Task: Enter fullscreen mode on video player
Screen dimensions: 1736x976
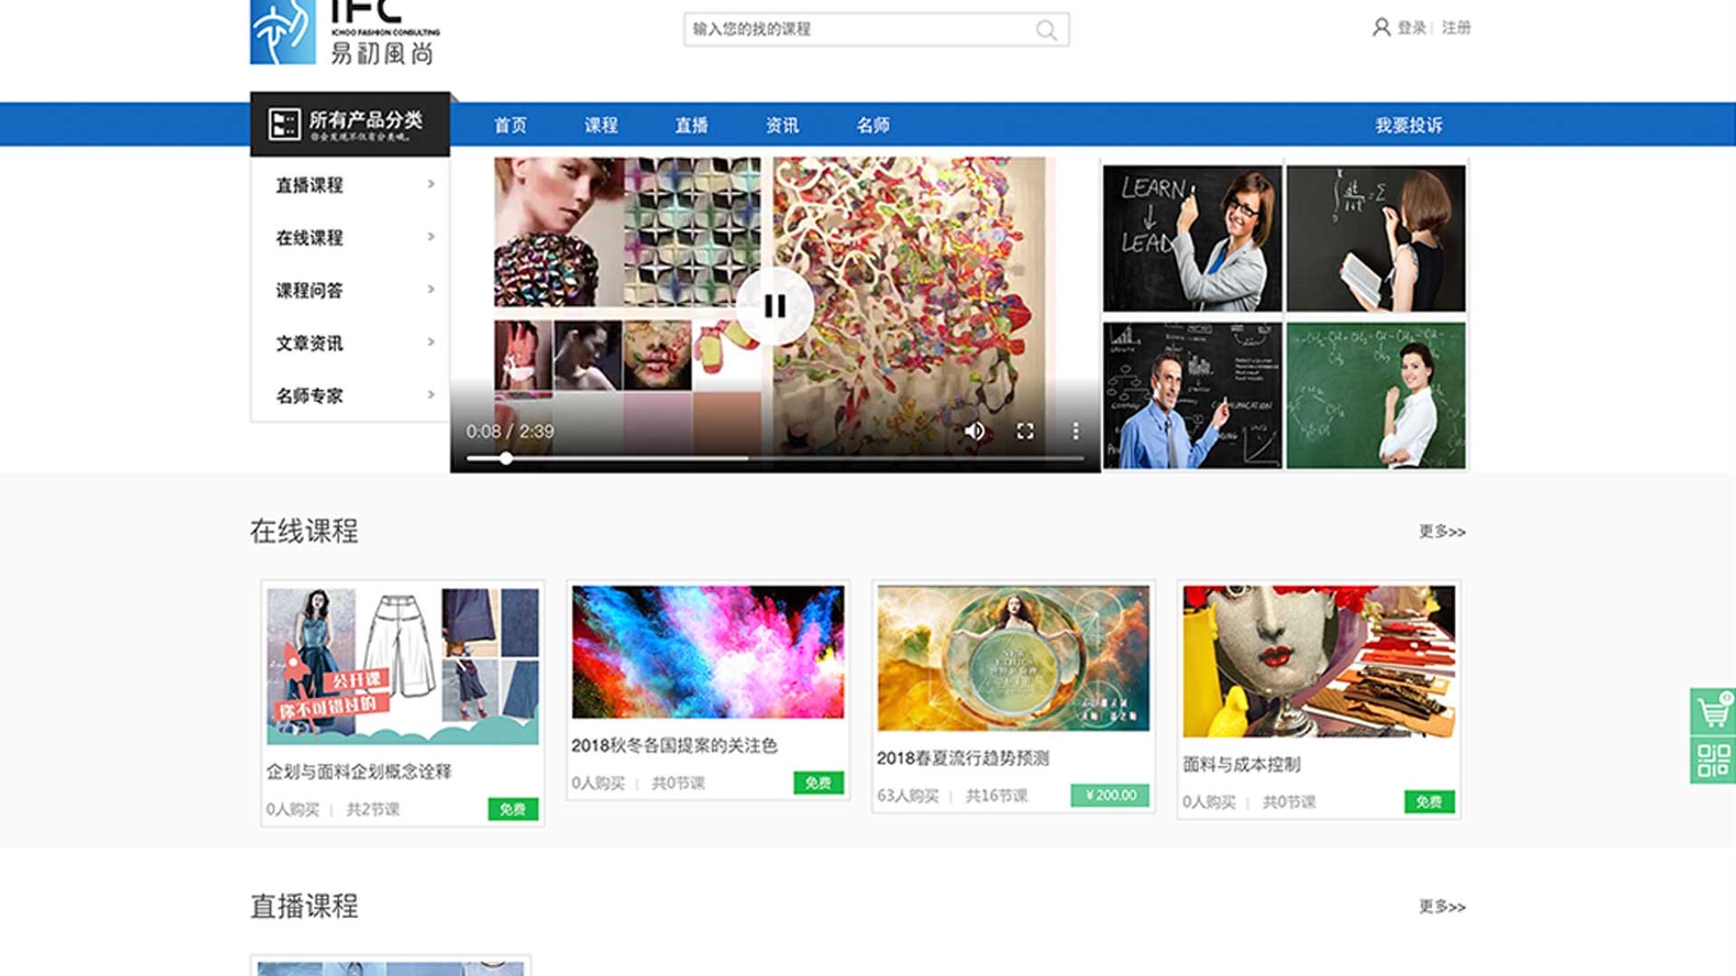Action: [x=1025, y=431]
